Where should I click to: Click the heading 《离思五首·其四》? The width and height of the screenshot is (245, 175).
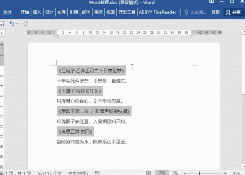point(75,132)
